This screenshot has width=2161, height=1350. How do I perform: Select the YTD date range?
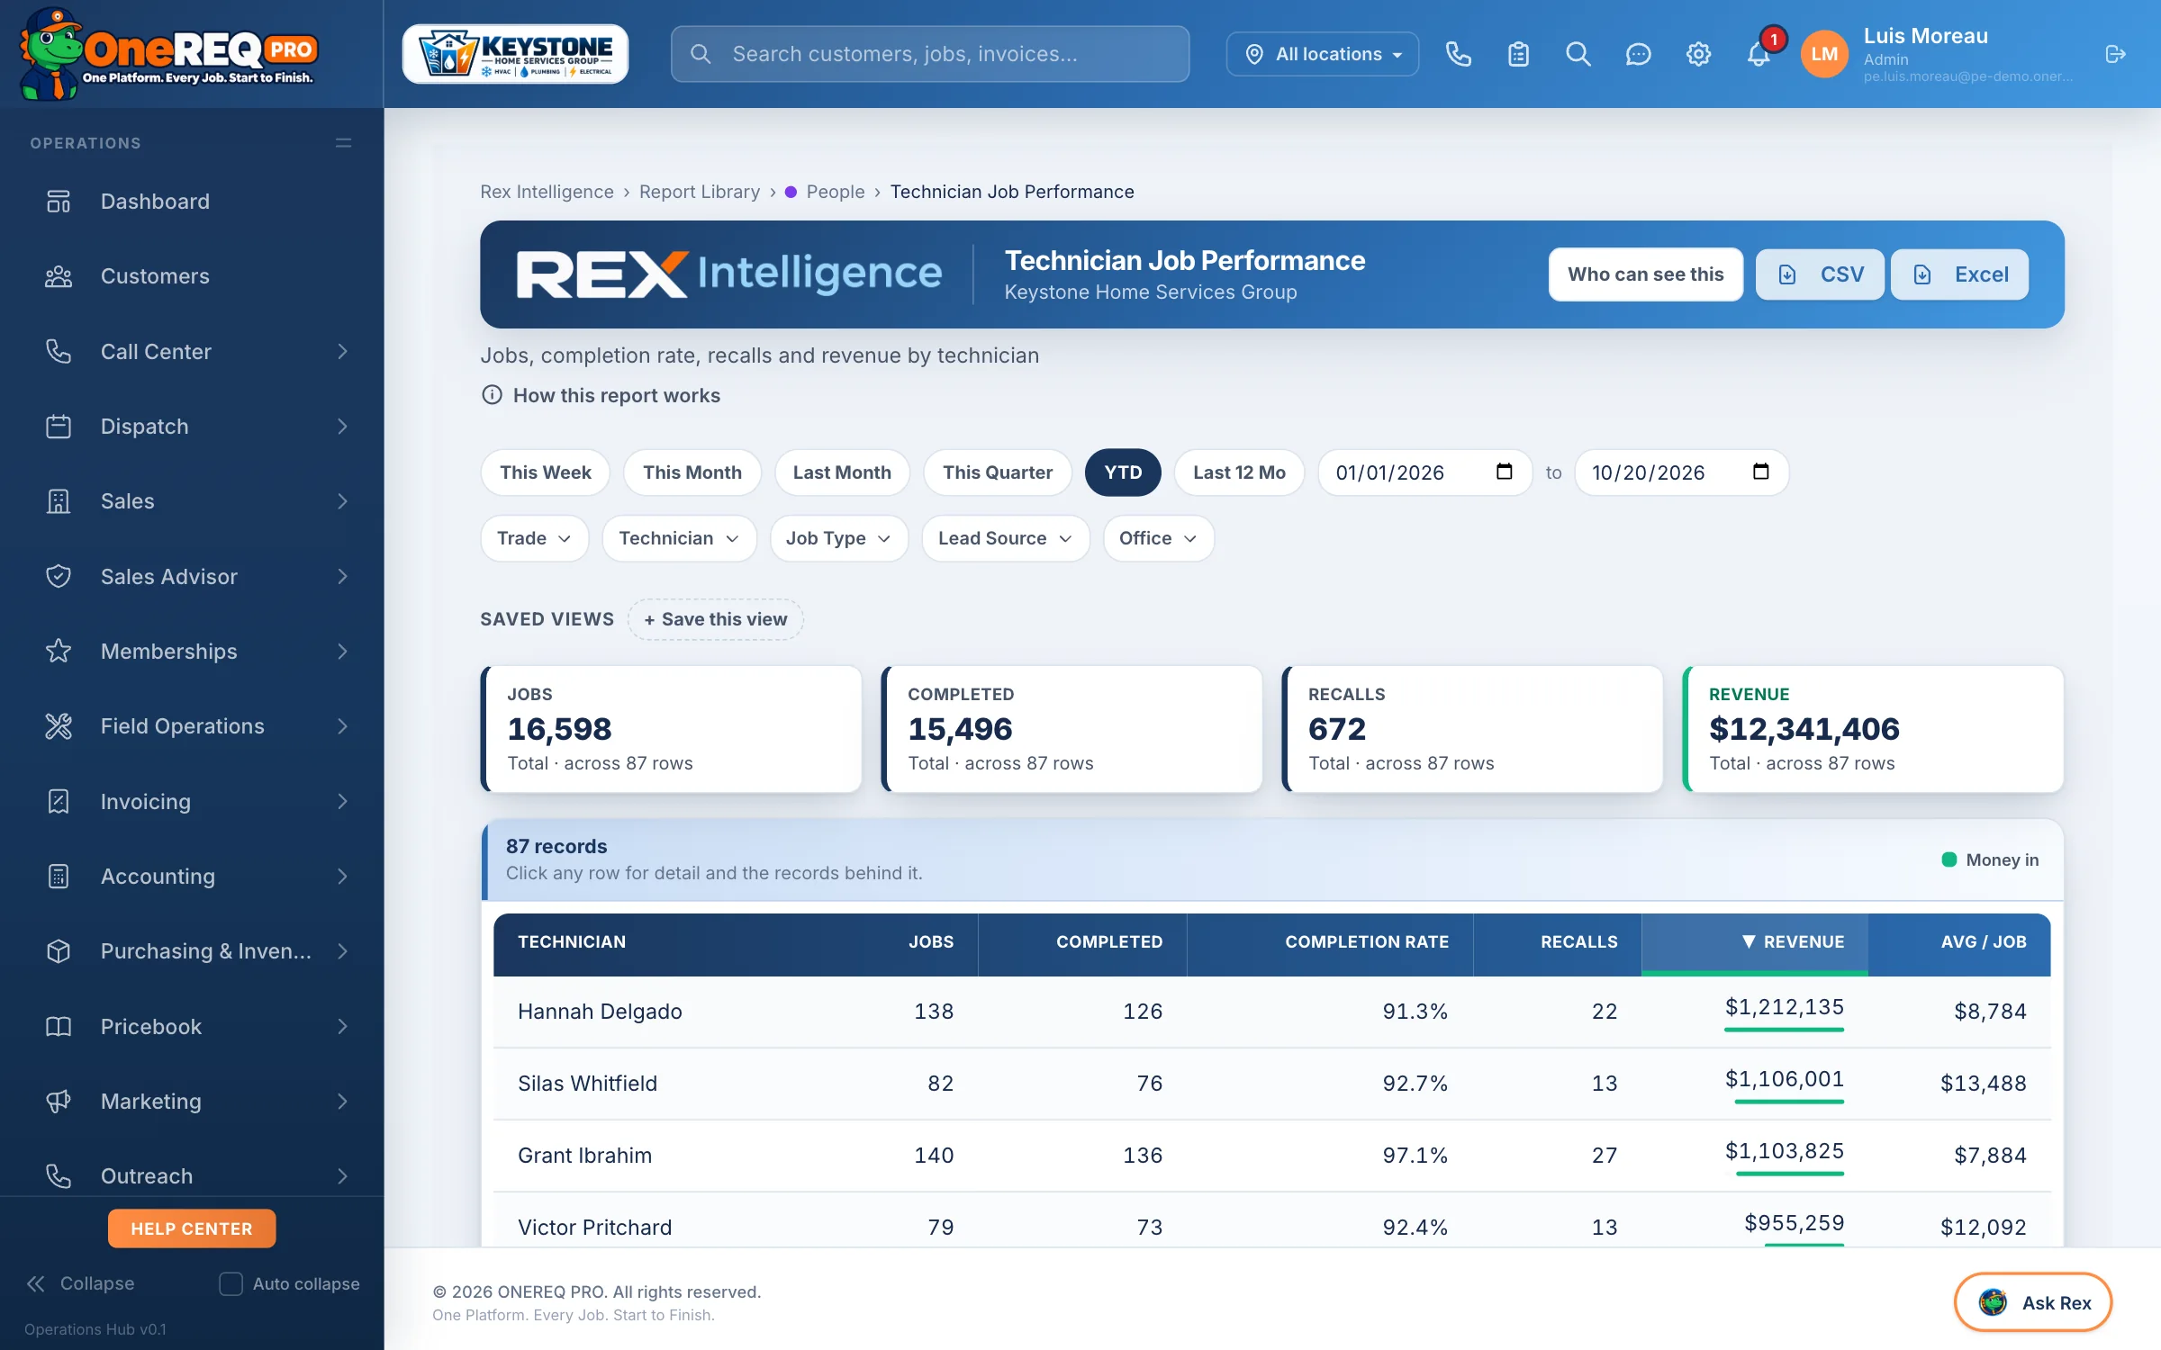[x=1123, y=472]
